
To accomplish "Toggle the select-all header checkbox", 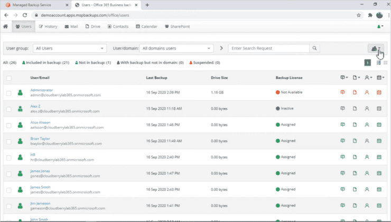I will tap(9, 78).
